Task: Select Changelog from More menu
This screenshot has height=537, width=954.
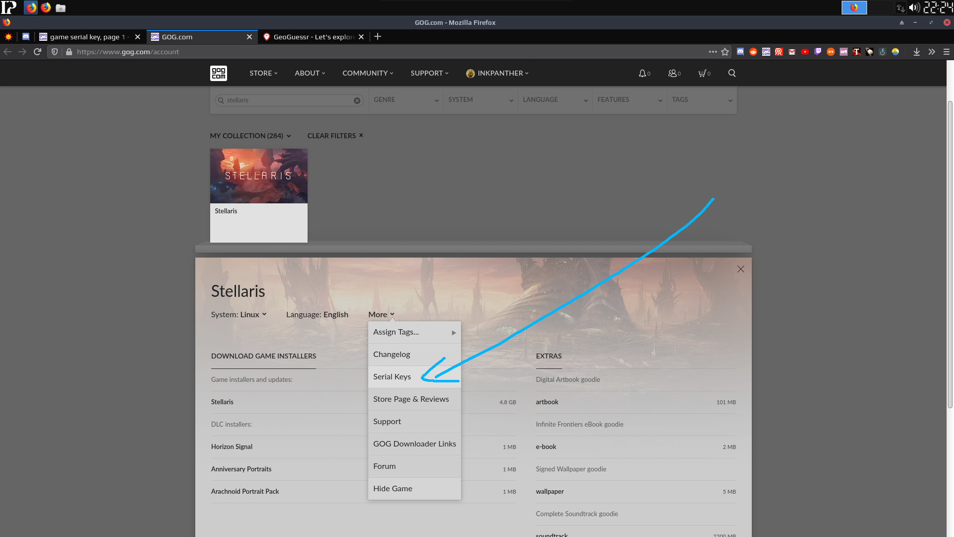Action: click(414, 355)
